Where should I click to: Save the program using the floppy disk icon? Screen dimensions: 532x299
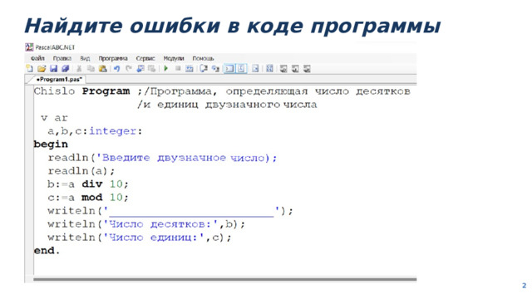[x=53, y=69]
